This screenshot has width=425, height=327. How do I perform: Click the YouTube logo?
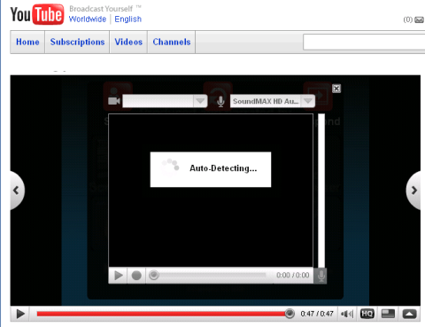[x=37, y=14]
